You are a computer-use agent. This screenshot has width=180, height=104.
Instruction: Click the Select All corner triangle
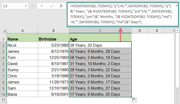(4, 31)
